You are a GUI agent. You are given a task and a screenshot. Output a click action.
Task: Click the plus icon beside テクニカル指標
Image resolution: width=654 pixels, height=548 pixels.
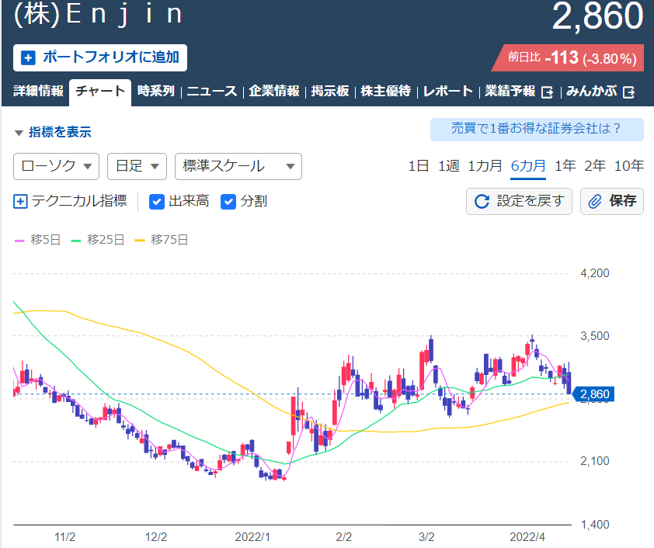(x=20, y=201)
